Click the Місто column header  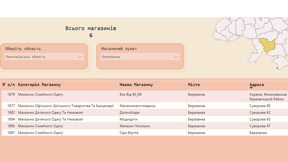click(194, 85)
